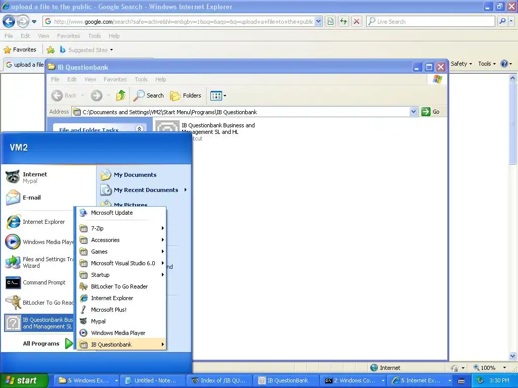Expand the Games program folder

coord(121,252)
